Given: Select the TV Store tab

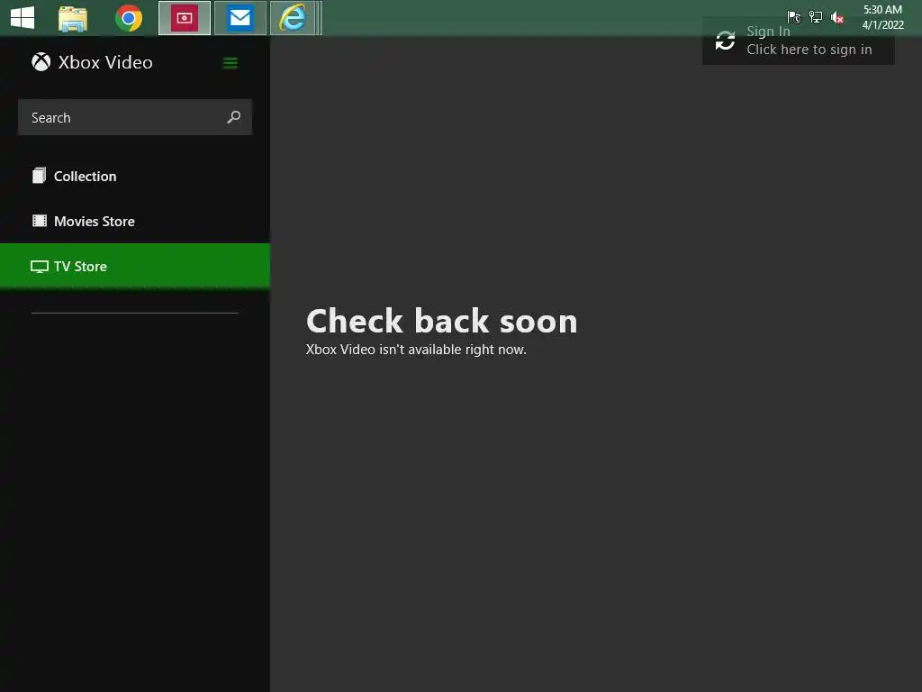Looking at the screenshot, I should (135, 266).
